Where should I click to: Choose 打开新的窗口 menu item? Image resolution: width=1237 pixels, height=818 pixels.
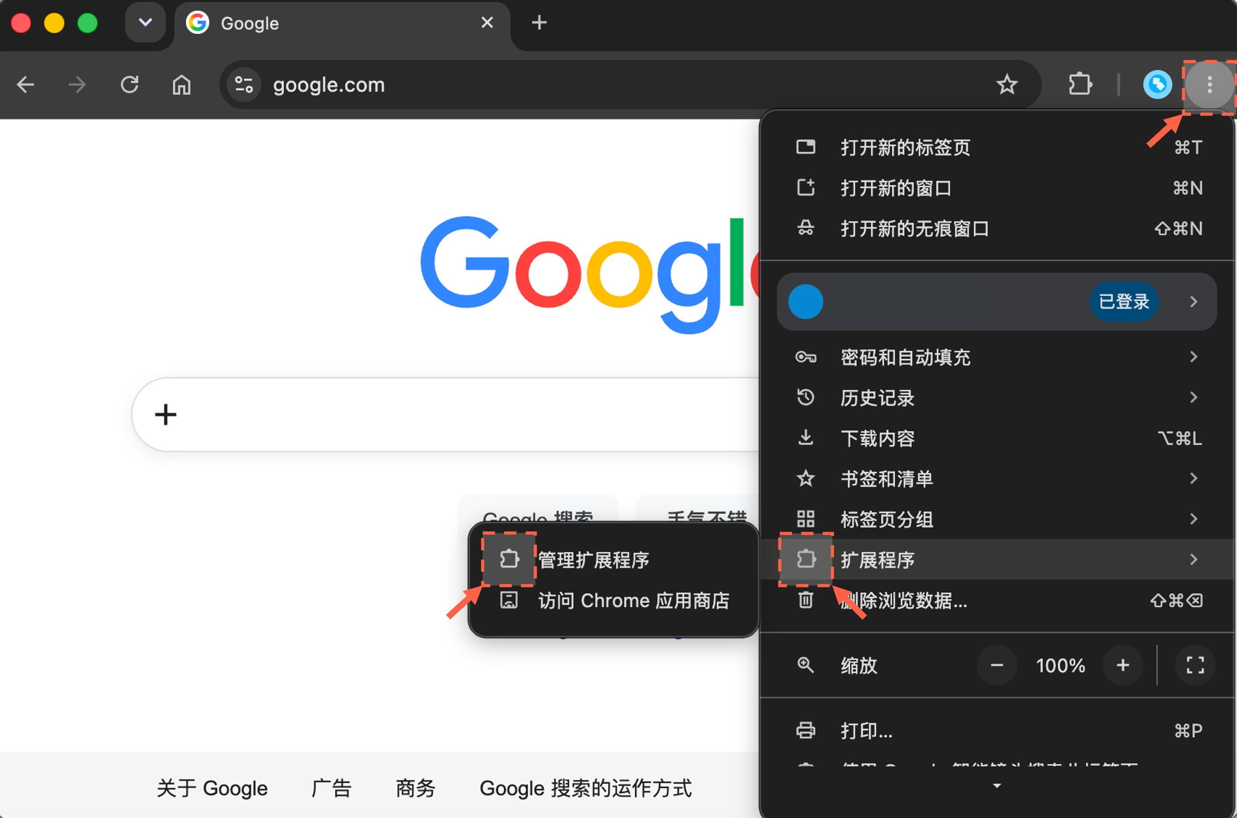(997, 188)
